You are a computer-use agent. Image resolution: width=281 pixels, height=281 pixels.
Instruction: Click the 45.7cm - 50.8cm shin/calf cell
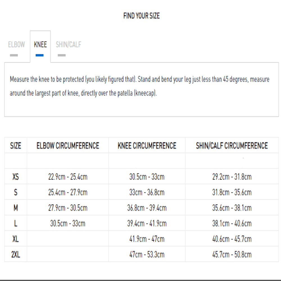(232, 255)
